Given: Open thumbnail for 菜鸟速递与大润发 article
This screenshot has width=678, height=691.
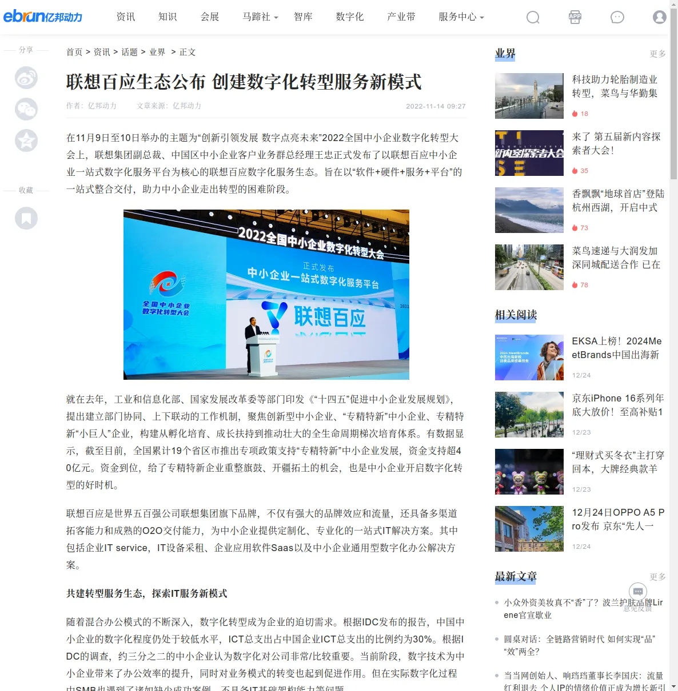Looking at the screenshot, I should point(529,267).
